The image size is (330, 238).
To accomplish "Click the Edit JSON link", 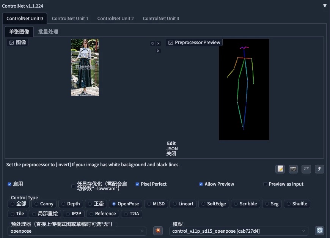I will pyautogui.click(x=171, y=146).
